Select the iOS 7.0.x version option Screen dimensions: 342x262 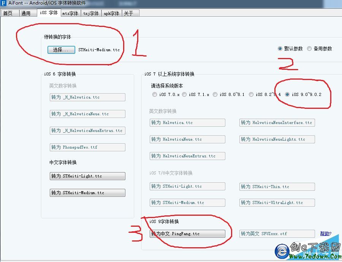(155, 95)
